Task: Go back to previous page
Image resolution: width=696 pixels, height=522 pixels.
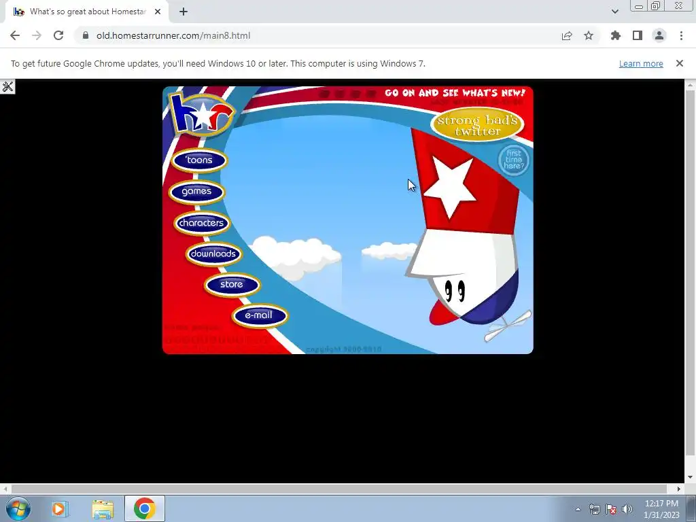Action: click(15, 35)
